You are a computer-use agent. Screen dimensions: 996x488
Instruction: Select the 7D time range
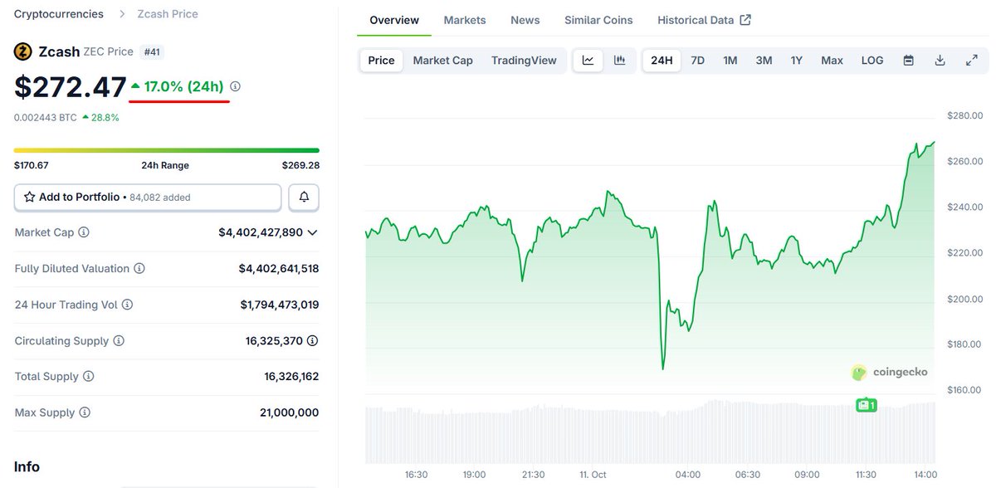698,61
